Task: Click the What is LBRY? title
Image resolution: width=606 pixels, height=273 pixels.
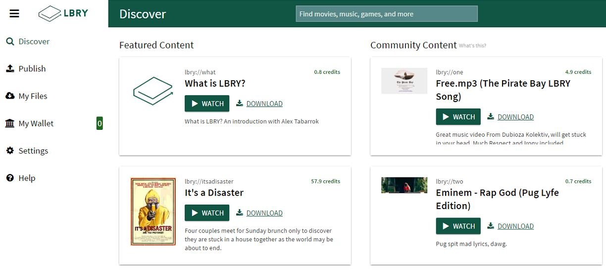Action: (215, 83)
